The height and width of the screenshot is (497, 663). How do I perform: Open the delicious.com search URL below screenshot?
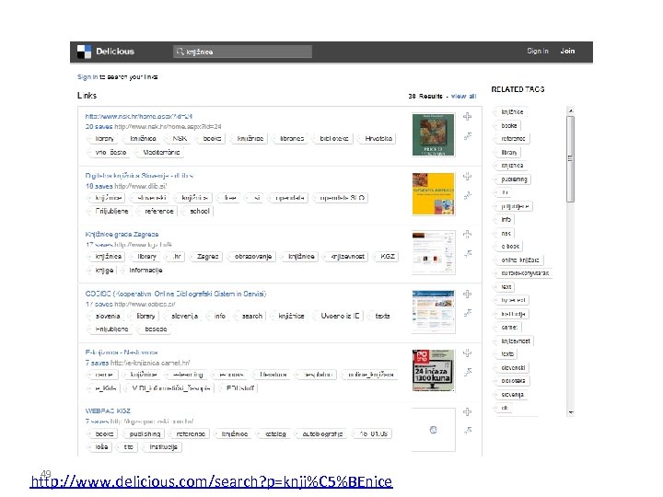pyautogui.click(x=212, y=481)
